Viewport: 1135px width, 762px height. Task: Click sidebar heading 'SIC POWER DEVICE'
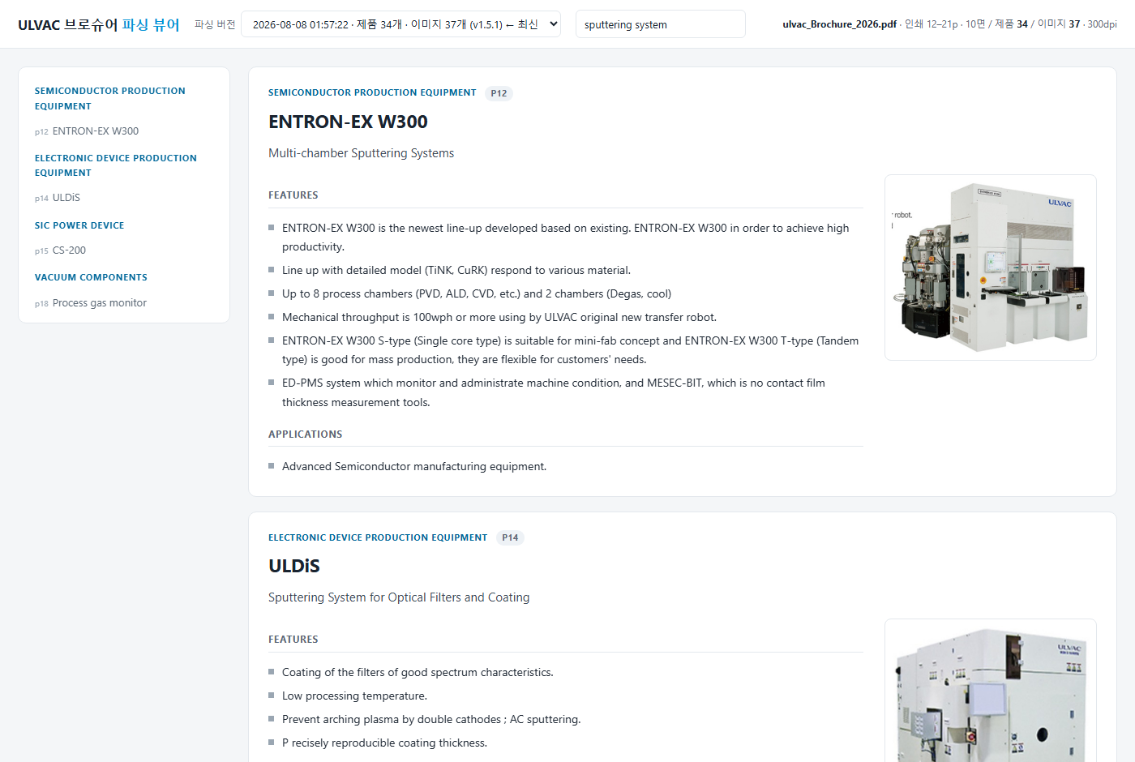(x=79, y=225)
